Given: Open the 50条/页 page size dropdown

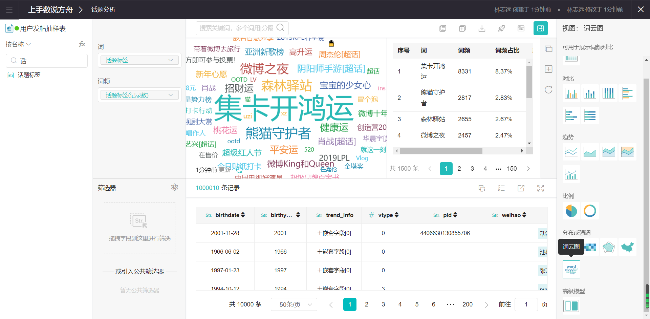Looking at the screenshot, I should (x=294, y=304).
